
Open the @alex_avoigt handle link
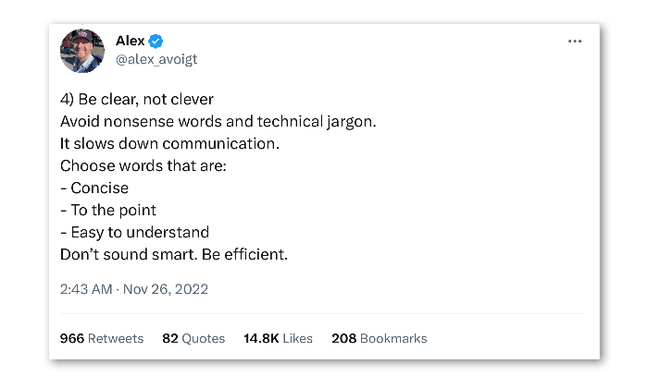[x=156, y=59]
